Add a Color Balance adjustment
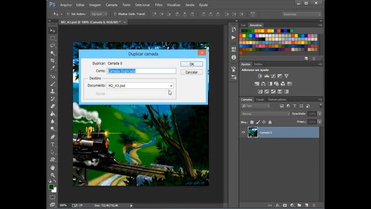Viewport: 371px width, 209px height. pyautogui.click(x=263, y=84)
